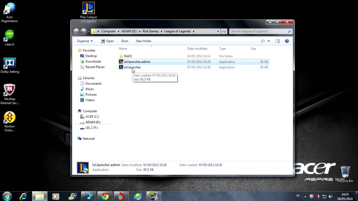Open the Play League desktop shortcut

click(88, 10)
